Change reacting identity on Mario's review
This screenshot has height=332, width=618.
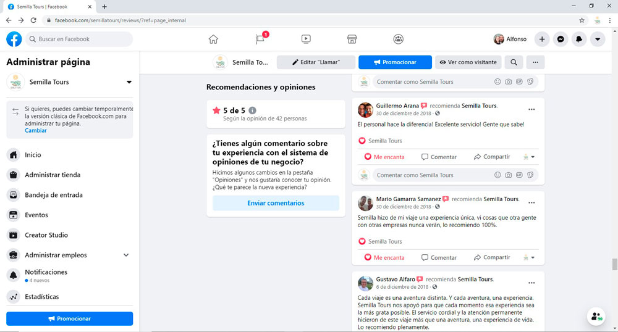coord(529,258)
